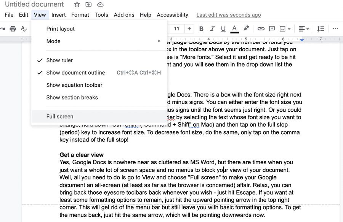Expand the insert image dropdown arrow
This screenshot has height=222, width=343.
pos(289,29)
